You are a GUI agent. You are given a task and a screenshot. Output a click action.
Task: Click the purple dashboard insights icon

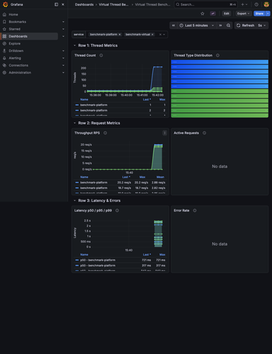tap(212, 13)
